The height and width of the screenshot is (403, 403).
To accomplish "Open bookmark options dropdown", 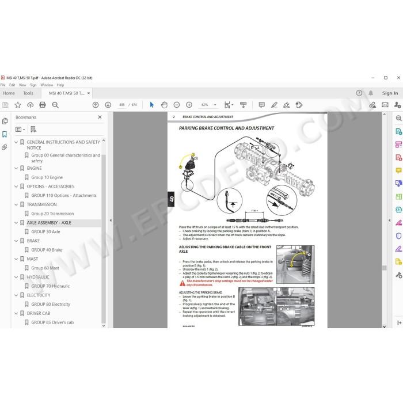I will [x=20, y=130].
